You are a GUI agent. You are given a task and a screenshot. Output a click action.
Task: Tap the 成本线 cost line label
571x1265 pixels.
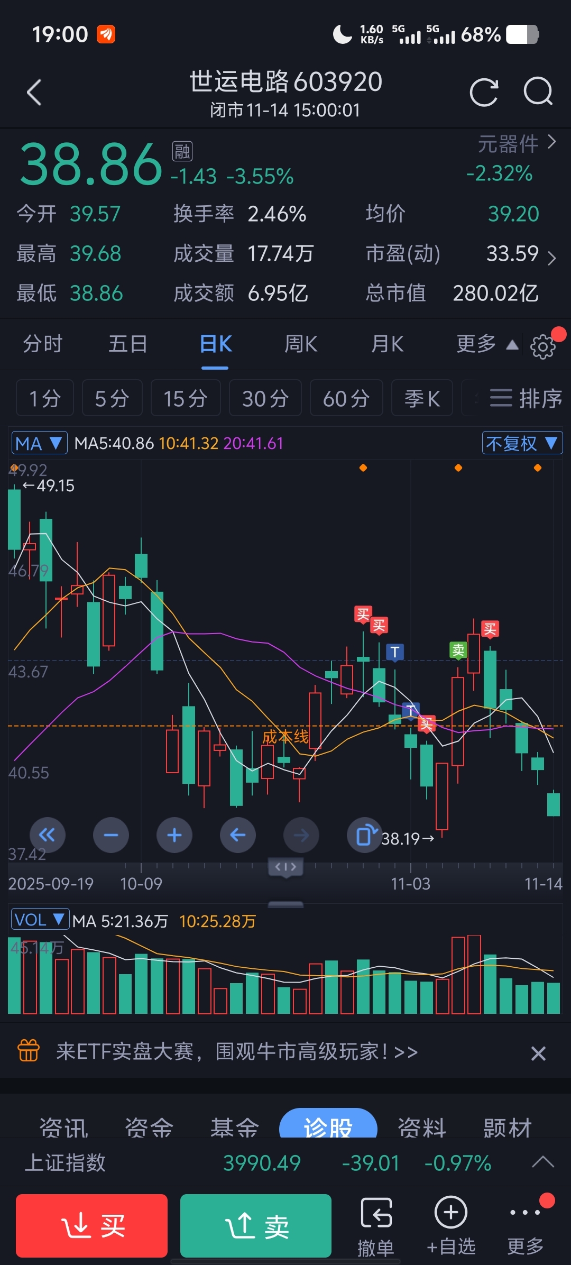click(285, 736)
